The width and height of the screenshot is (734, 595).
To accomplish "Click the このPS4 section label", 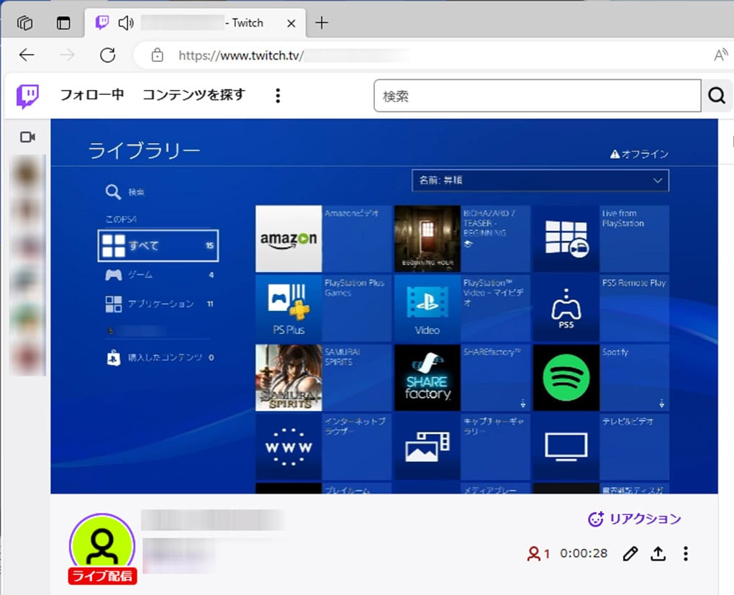I will 121,219.
